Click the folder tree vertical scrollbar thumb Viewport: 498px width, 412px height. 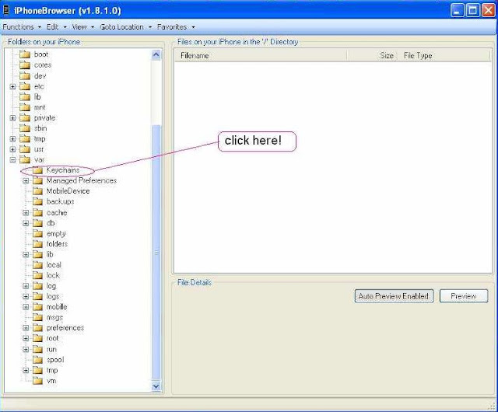tap(156, 253)
